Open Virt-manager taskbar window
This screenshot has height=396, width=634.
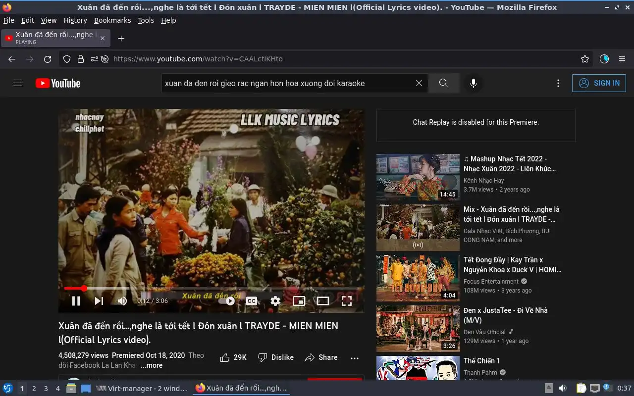click(x=142, y=389)
